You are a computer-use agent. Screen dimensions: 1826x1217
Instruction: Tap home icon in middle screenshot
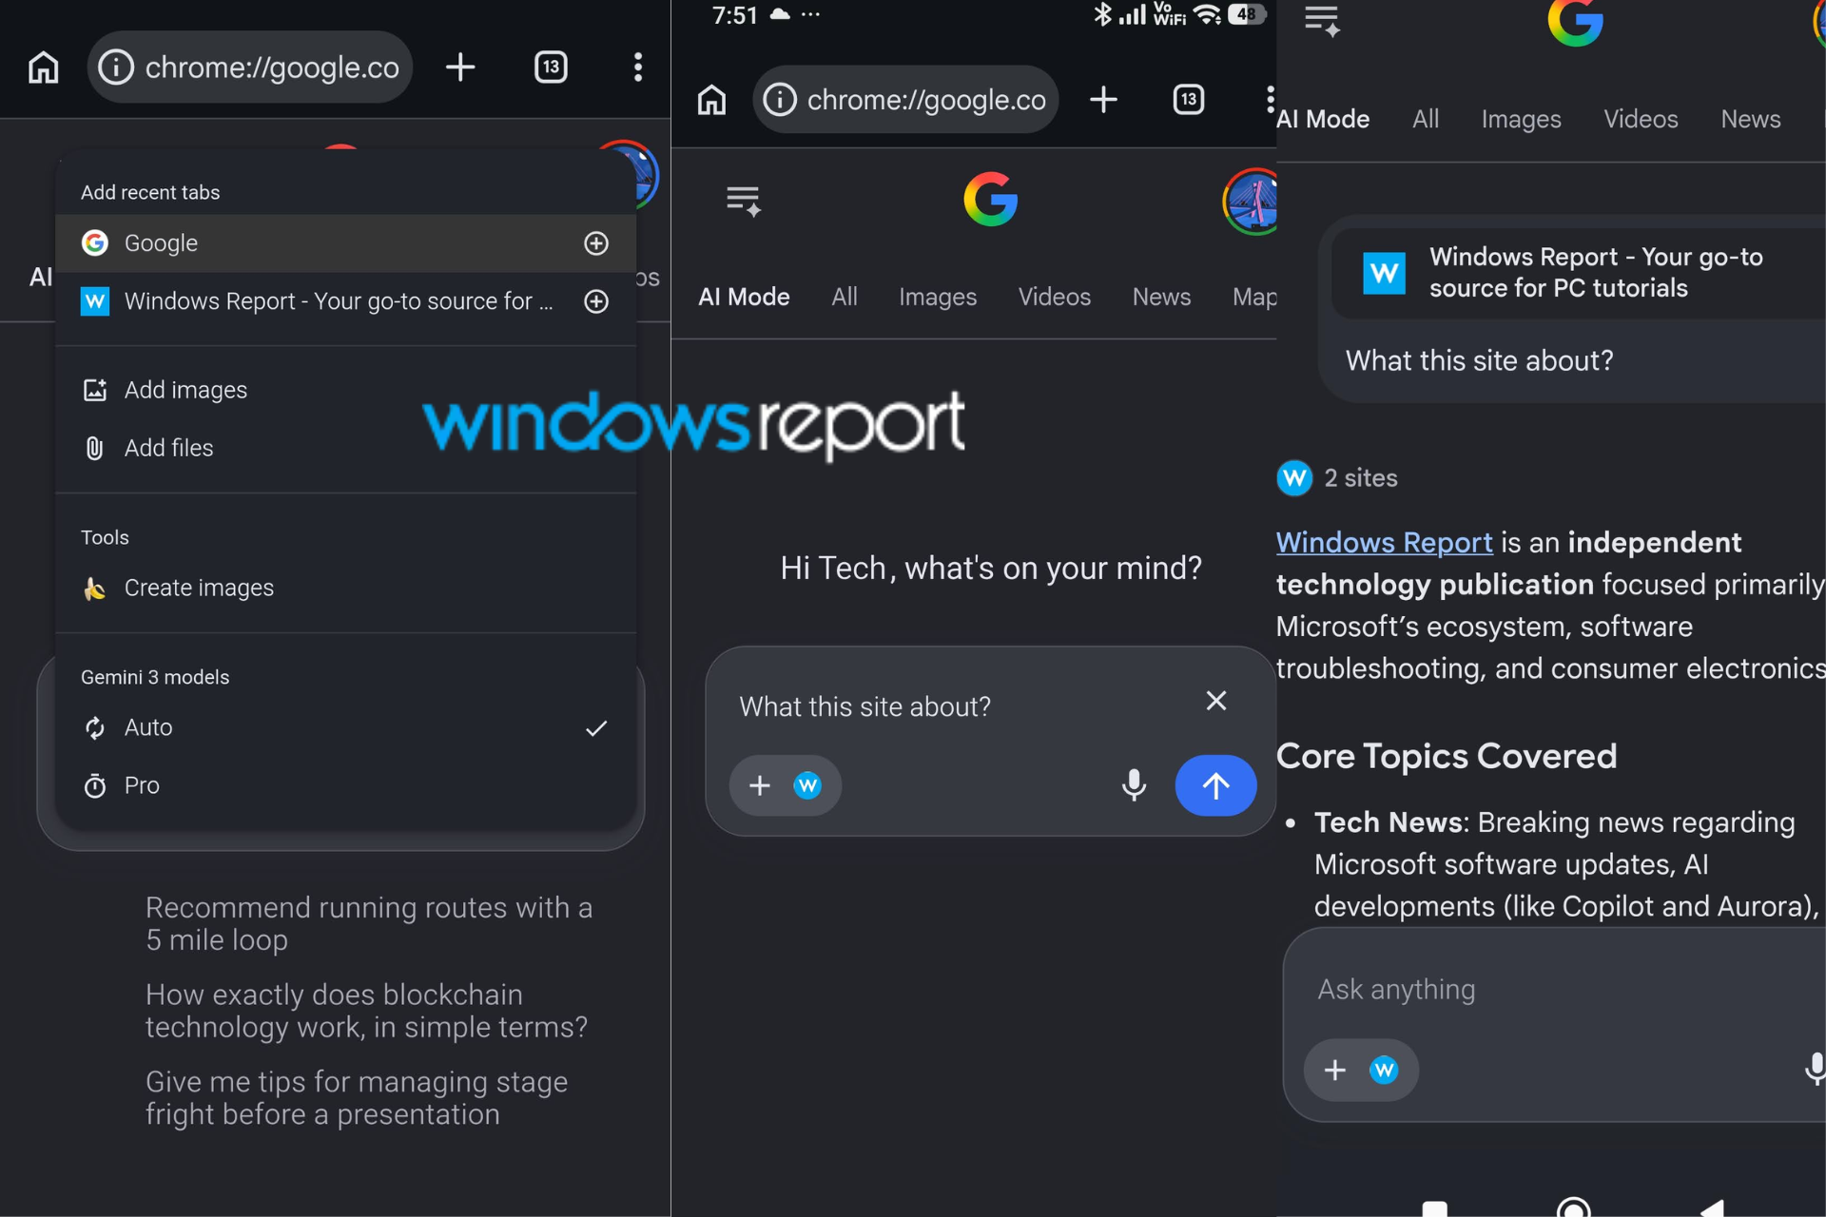click(711, 100)
